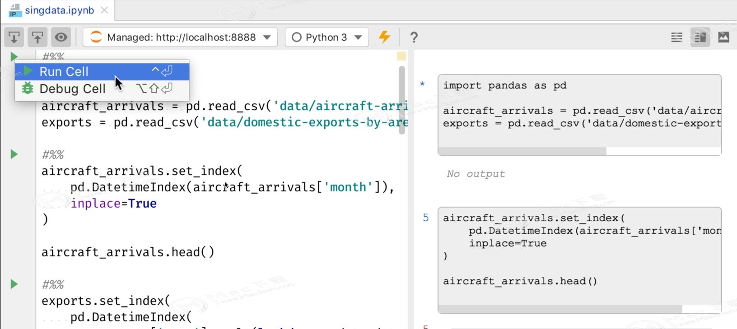The height and width of the screenshot is (329, 737).
Task: Click the execution count 5 label
Action: pyautogui.click(x=425, y=218)
